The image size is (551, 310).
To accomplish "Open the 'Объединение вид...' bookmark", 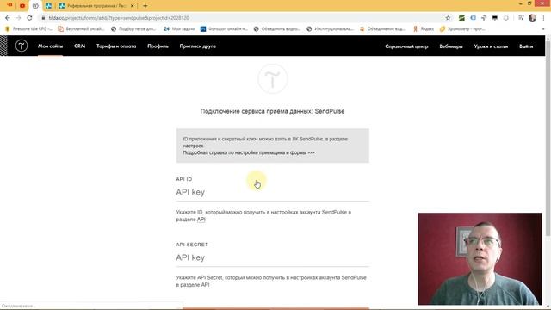I will click(382, 29).
